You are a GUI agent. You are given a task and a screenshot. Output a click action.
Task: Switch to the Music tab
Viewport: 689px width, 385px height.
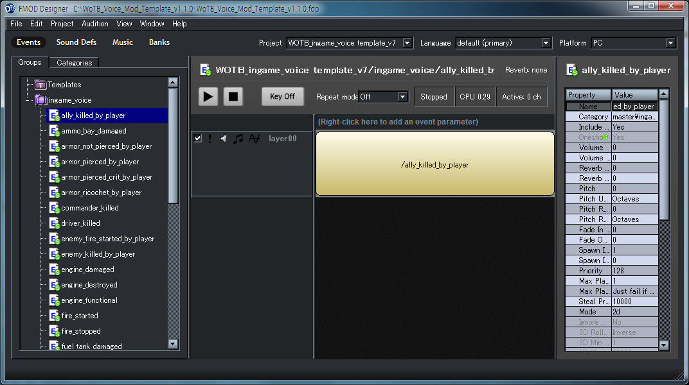coord(123,42)
